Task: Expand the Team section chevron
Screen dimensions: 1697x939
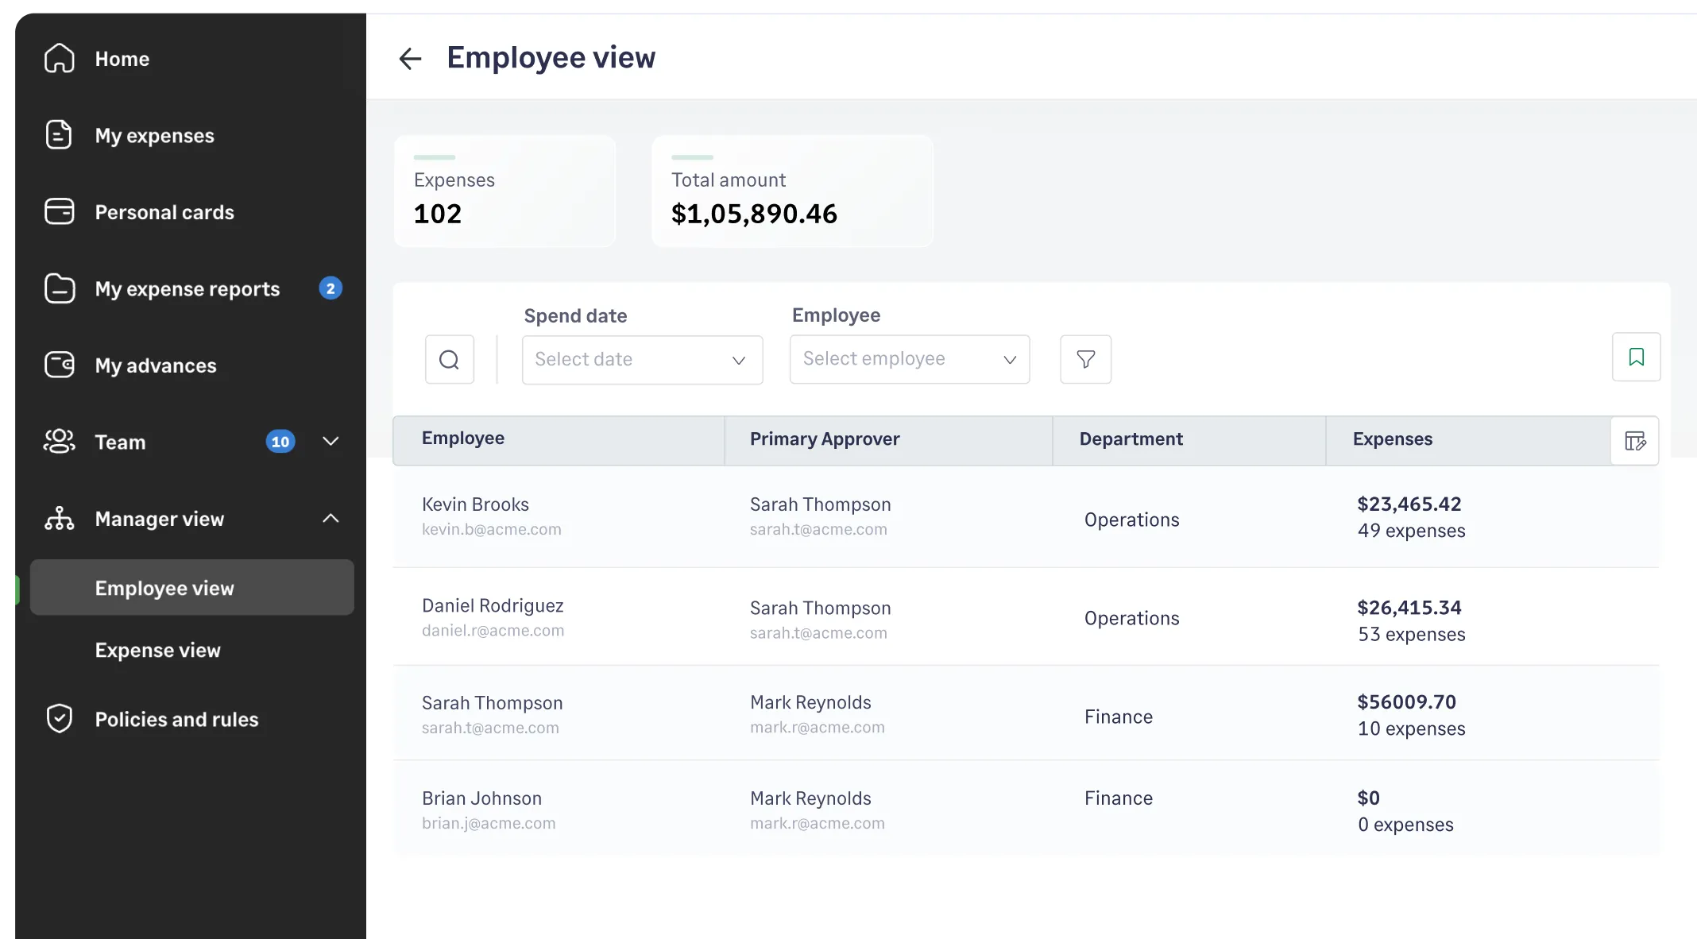Action: click(330, 442)
